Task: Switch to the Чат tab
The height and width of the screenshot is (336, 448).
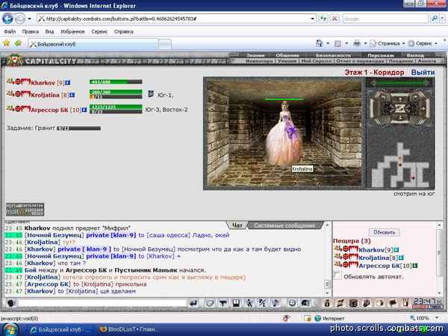Action: click(x=237, y=225)
